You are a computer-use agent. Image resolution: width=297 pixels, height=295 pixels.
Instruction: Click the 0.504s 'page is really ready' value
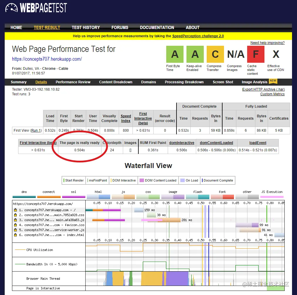(79, 150)
